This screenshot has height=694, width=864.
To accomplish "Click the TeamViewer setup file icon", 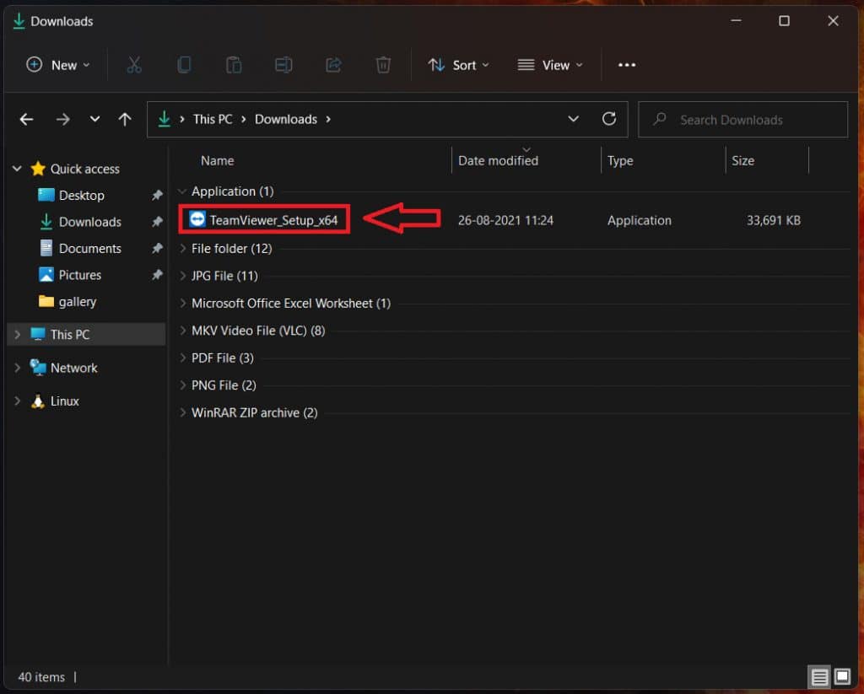I will coord(197,219).
